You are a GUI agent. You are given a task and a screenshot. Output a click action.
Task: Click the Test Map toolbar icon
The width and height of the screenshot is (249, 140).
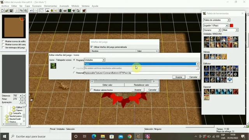point(84,10)
